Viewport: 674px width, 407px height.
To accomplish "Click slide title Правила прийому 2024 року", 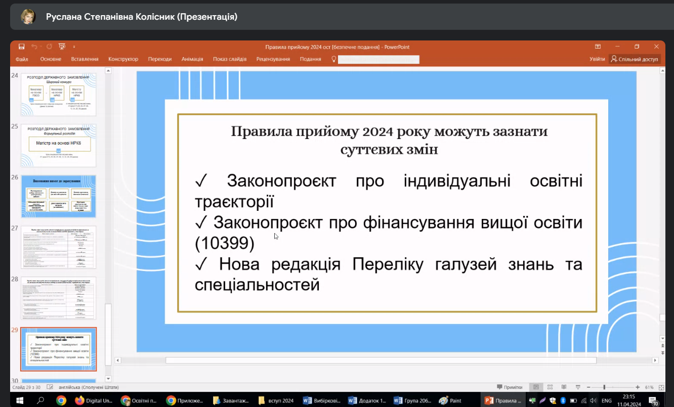I will (x=389, y=140).
